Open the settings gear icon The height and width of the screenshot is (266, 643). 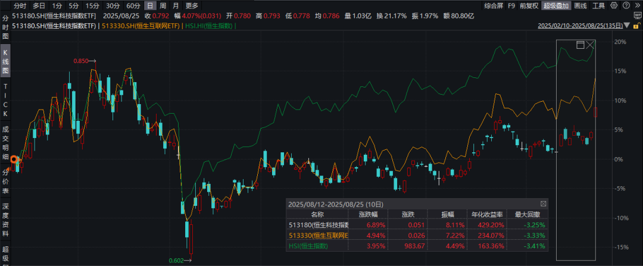click(x=614, y=5)
